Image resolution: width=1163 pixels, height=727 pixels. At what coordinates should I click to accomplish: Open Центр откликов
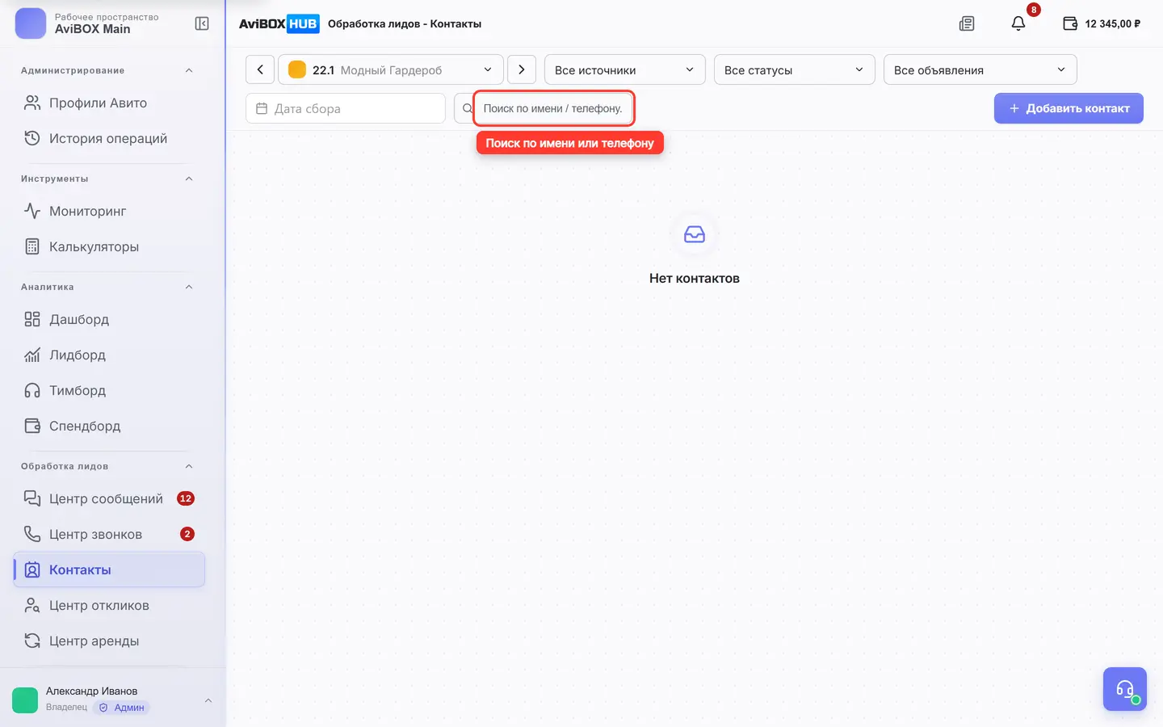click(109, 605)
